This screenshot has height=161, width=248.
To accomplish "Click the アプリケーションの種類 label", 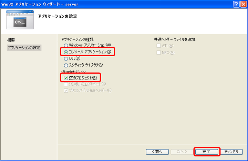I will [77, 39].
